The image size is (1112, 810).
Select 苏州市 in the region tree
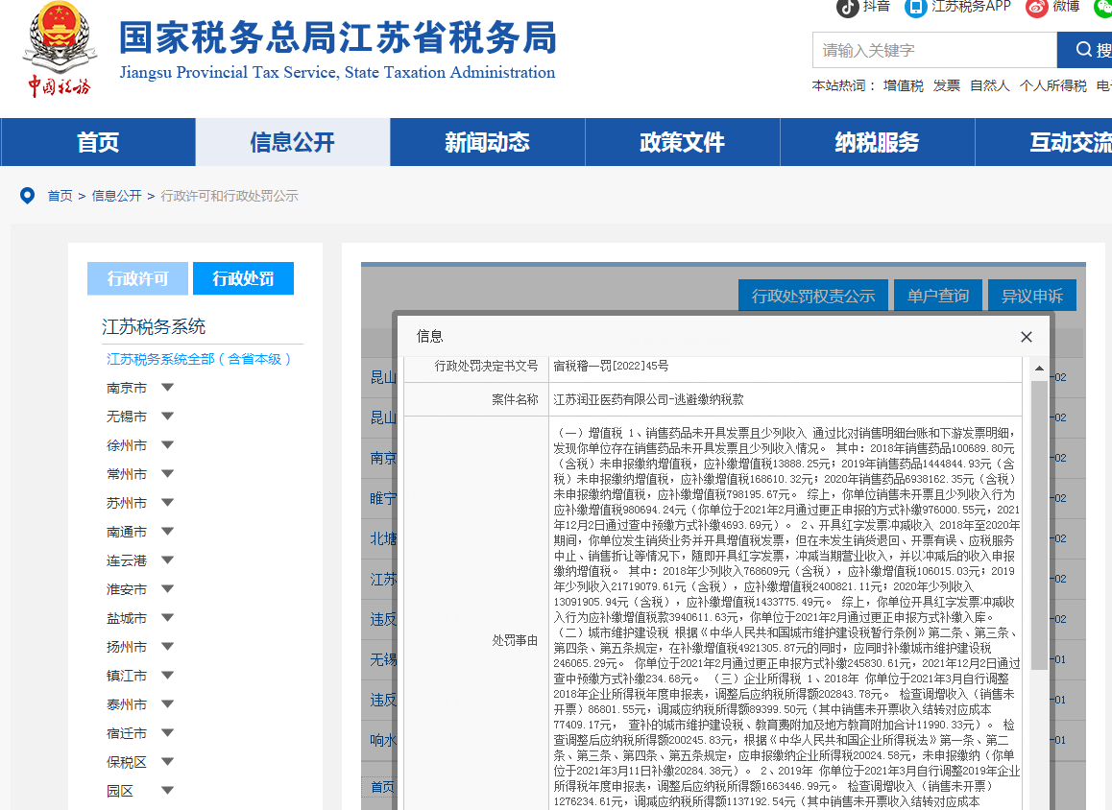(x=126, y=503)
